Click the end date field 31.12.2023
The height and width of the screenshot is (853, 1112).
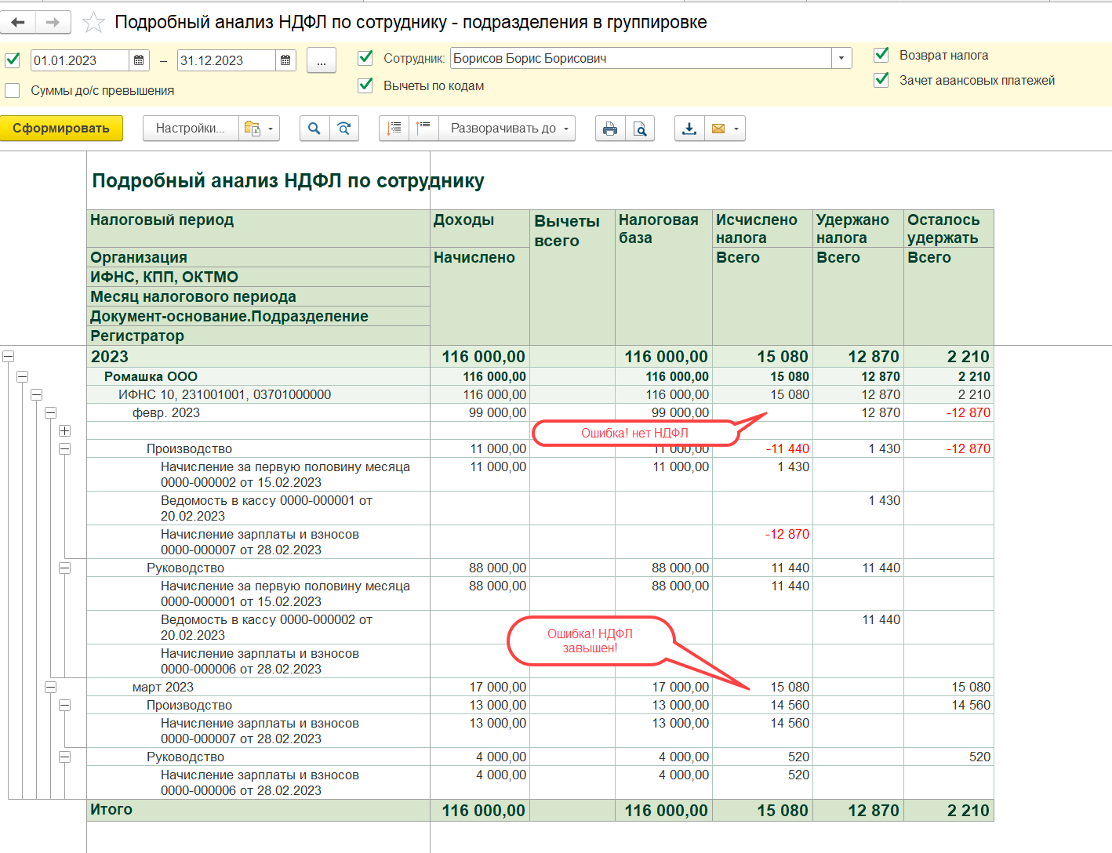click(227, 60)
